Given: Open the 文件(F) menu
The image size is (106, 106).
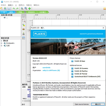Looking at the screenshot, I should pos(3,5).
